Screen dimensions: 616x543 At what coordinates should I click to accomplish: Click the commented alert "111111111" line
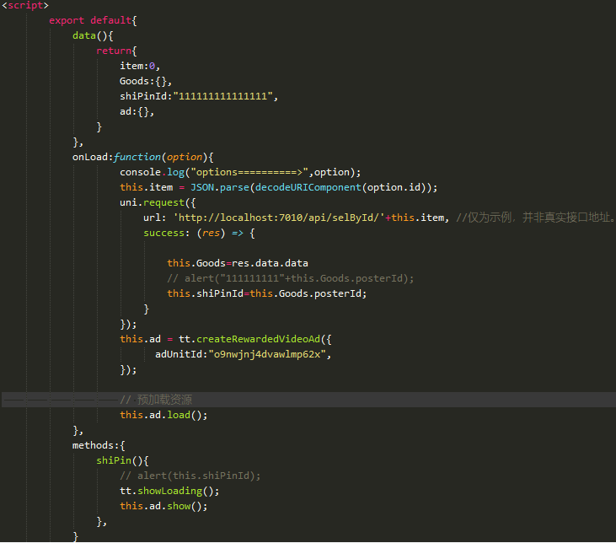point(291,279)
